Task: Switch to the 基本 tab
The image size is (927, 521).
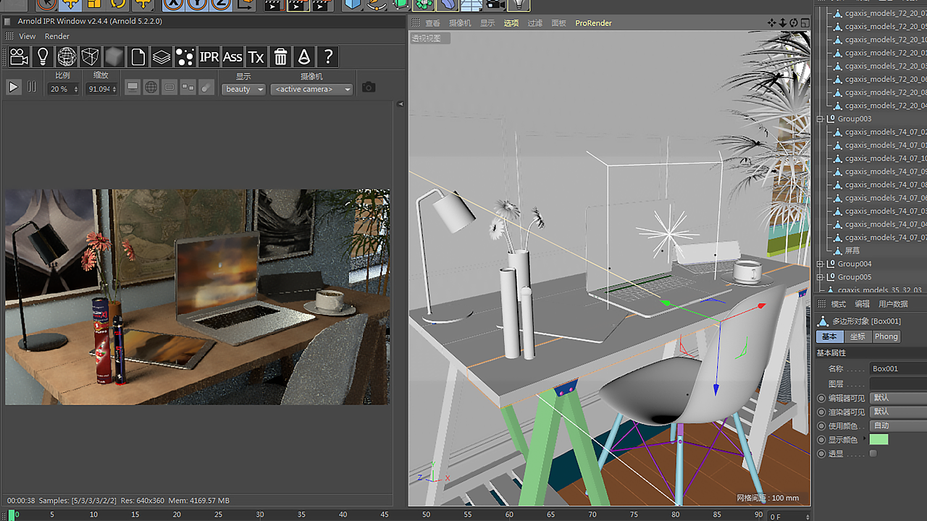Action: [x=830, y=336]
